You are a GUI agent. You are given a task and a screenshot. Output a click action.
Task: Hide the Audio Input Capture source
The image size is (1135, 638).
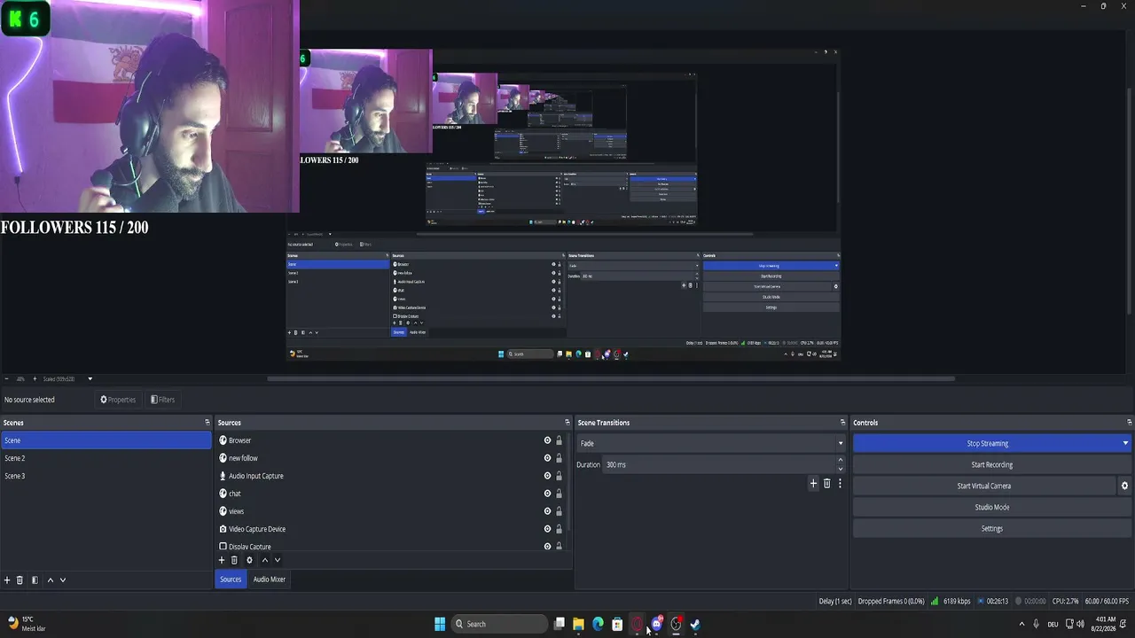547,476
